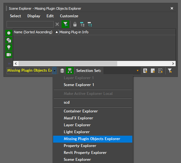Open the Customize menu
Image resolution: width=181 pixels, height=163 pixels.
tap(69, 16)
